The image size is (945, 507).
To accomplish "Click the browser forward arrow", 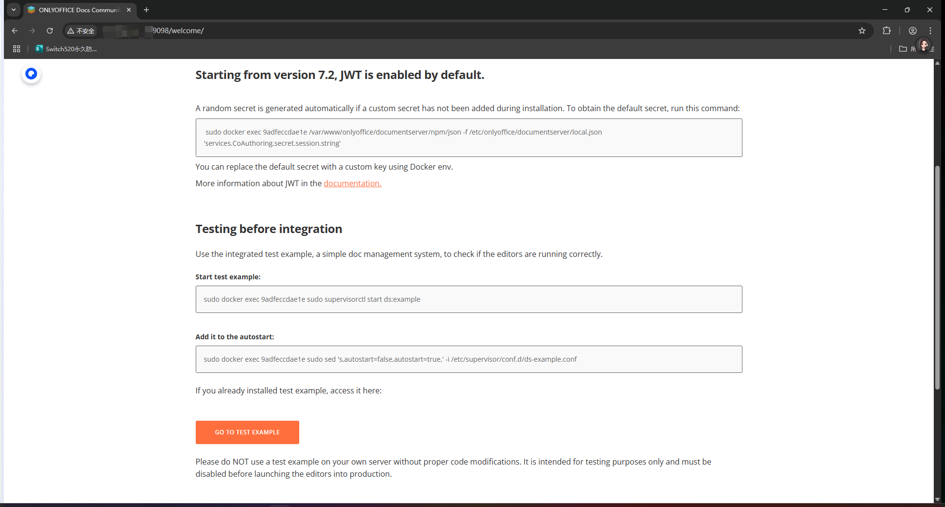I will tap(32, 31).
